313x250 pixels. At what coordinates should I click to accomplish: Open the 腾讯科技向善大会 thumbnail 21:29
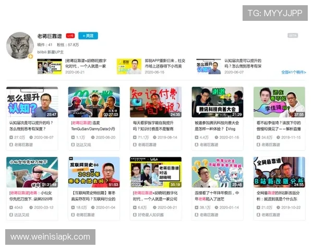click(218, 102)
